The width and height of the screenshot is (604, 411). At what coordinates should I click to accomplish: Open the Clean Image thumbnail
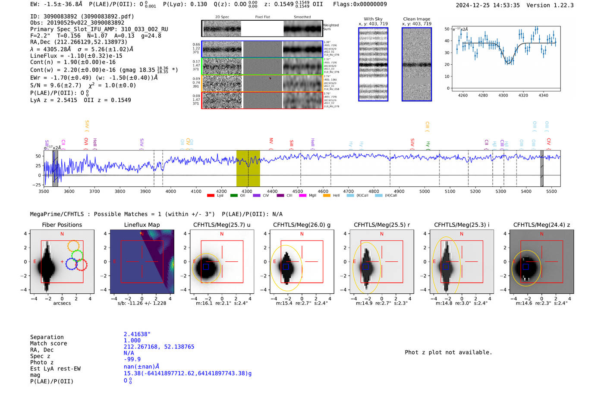point(416,64)
